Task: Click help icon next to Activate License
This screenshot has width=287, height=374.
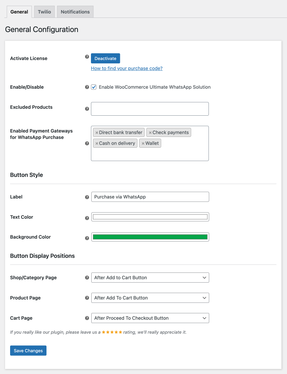Action: (87, 57)
